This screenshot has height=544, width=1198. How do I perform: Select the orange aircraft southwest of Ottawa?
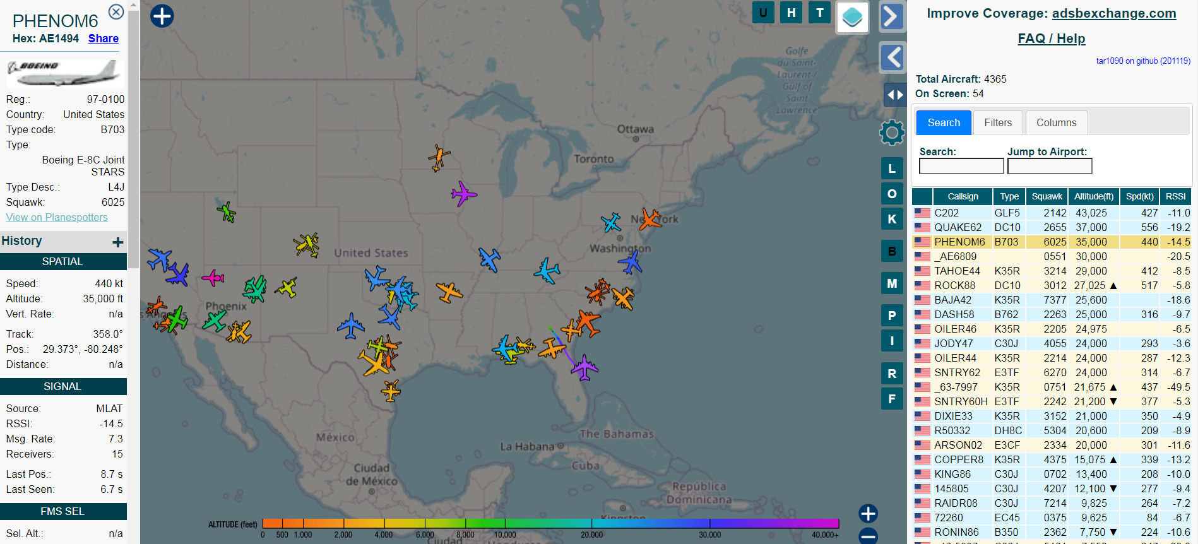[x=439, y=158]
